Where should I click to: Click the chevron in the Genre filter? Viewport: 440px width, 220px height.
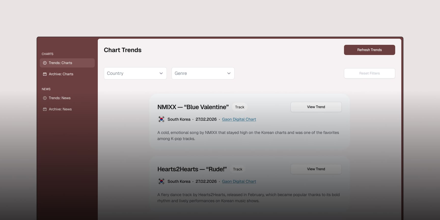pos(229,73)
